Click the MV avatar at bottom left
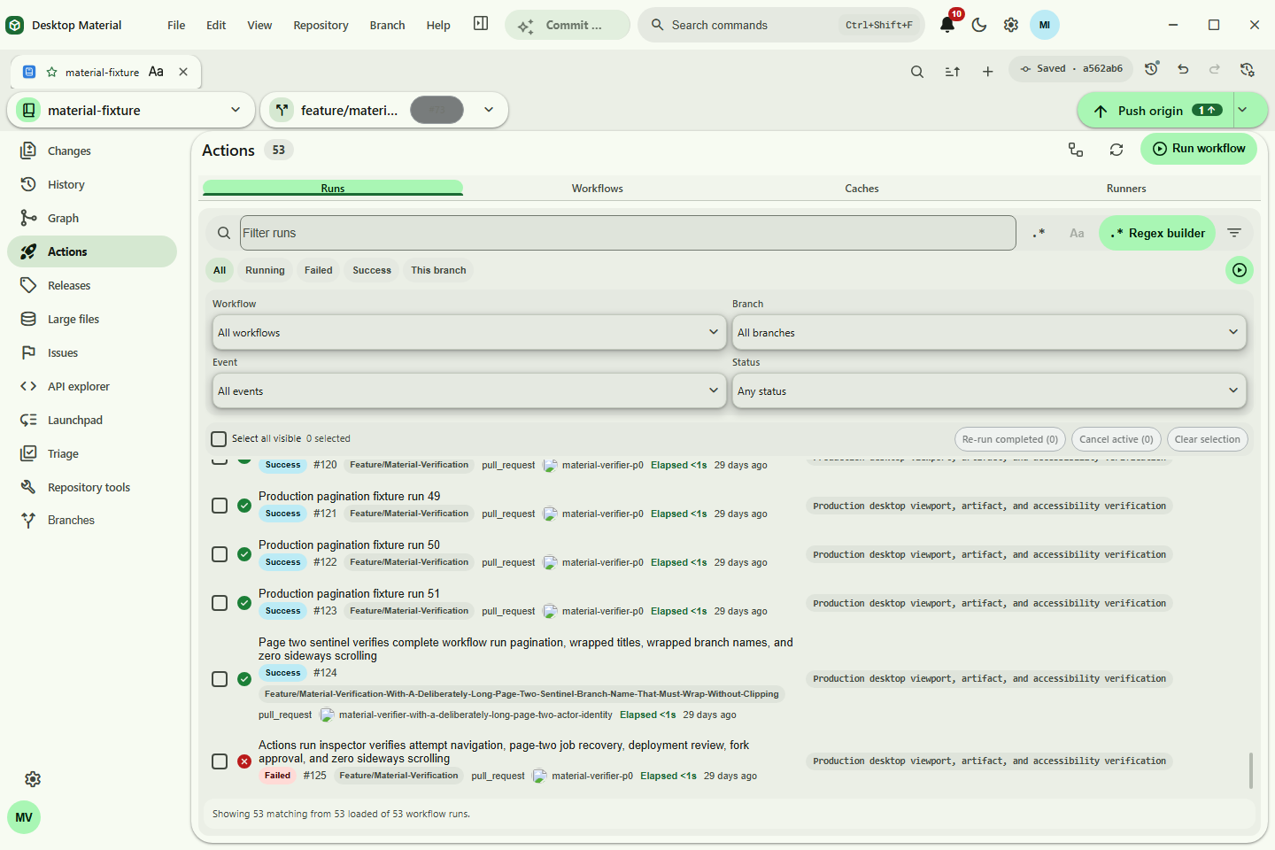This screenshot has height=850, width=1275. click(x=24, y=817)
